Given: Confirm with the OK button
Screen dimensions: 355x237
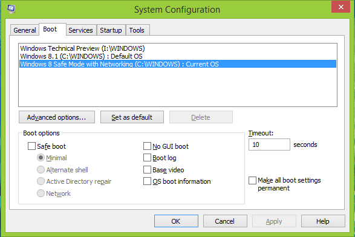Looking at the screenshot, I should coord(176,221).
